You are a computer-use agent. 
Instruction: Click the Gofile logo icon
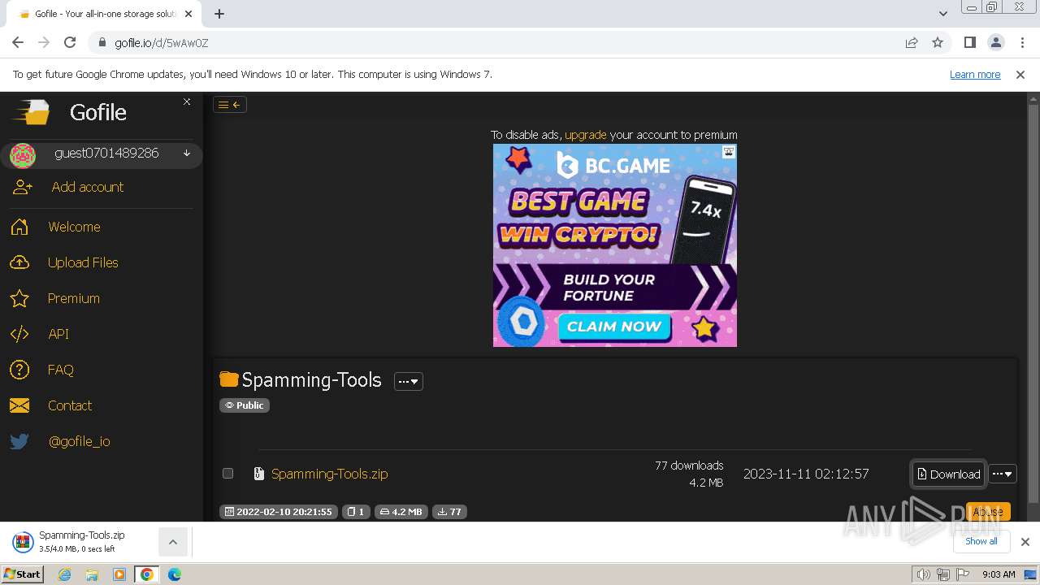pyautogui.click(x=32, y=112)
